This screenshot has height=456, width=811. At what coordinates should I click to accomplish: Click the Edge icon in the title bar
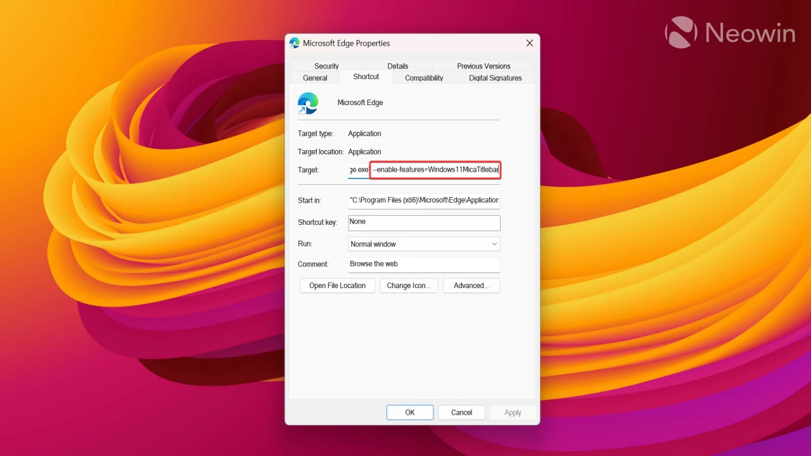point(295,43)
